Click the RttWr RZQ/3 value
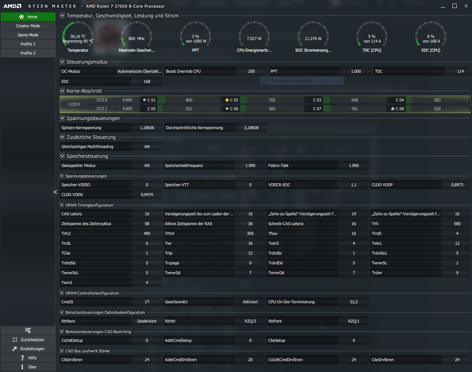Screen dimensions: 472x372 click(250, 321)
